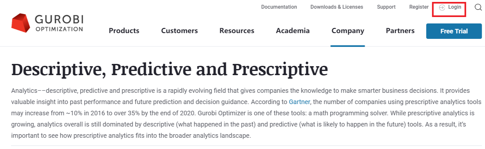Screen dimensions: 485x149
Task: Click the red Gurobi cube logo
Action: click(21, 23)
